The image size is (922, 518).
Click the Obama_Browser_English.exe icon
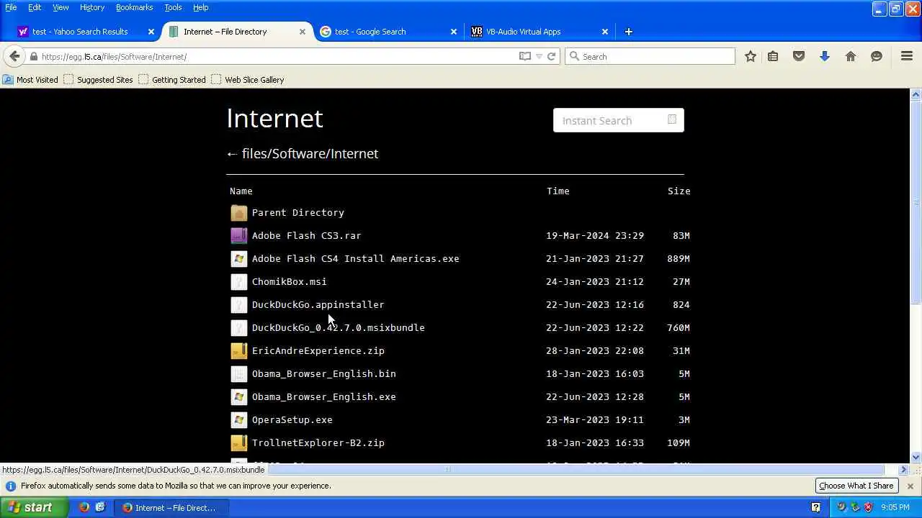[238, 396]
